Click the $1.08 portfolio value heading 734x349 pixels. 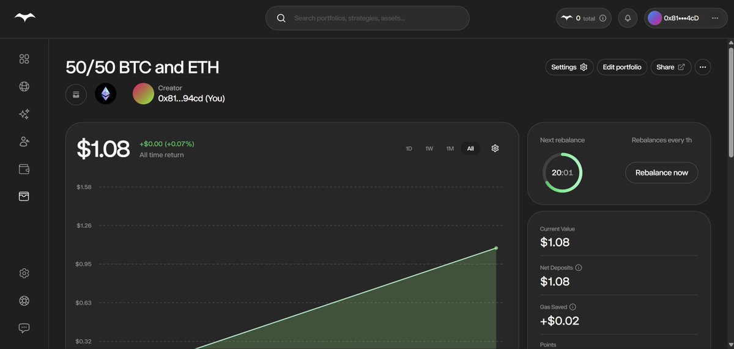point(103,149)
